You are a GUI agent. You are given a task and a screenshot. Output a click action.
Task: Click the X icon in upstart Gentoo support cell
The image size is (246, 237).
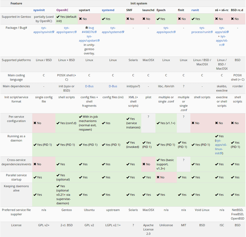click(x=80, y=19)
